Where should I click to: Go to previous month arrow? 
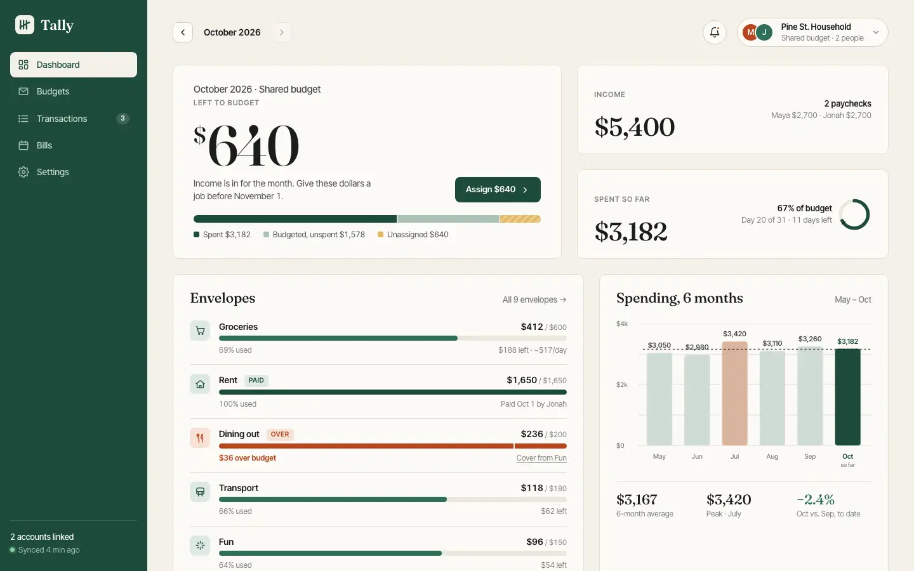[x=183, y=32]
